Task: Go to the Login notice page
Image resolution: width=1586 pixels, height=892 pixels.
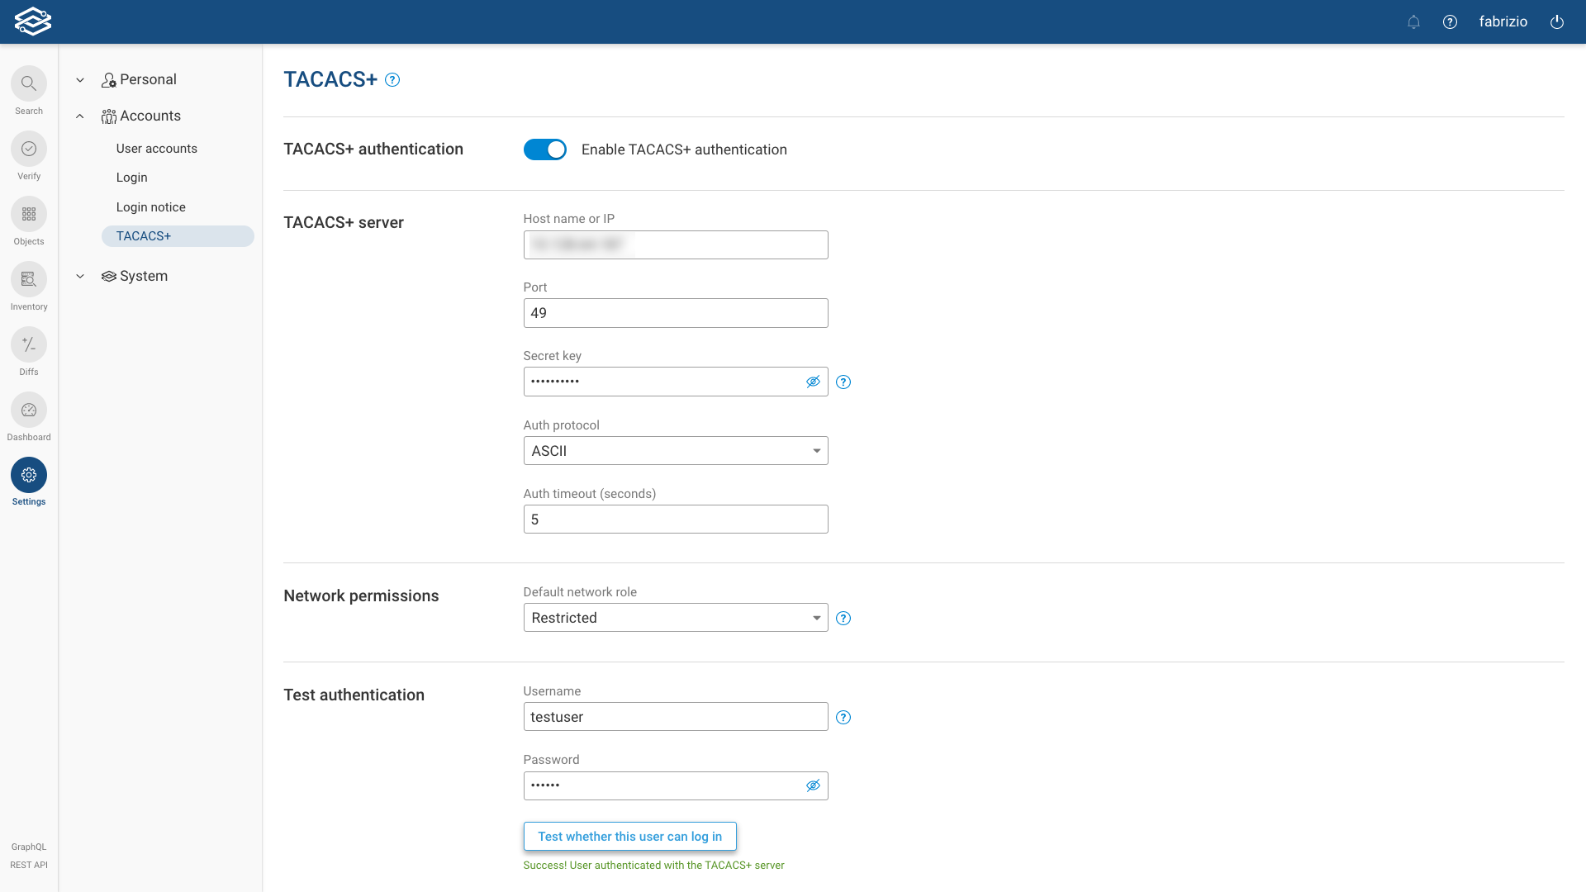Action: [150, 207]
